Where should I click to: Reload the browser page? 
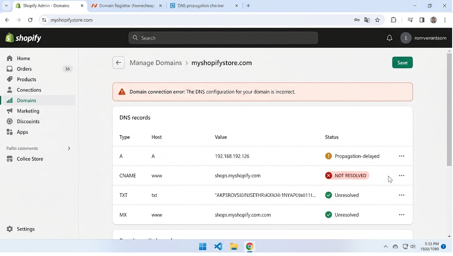(30, 20)
